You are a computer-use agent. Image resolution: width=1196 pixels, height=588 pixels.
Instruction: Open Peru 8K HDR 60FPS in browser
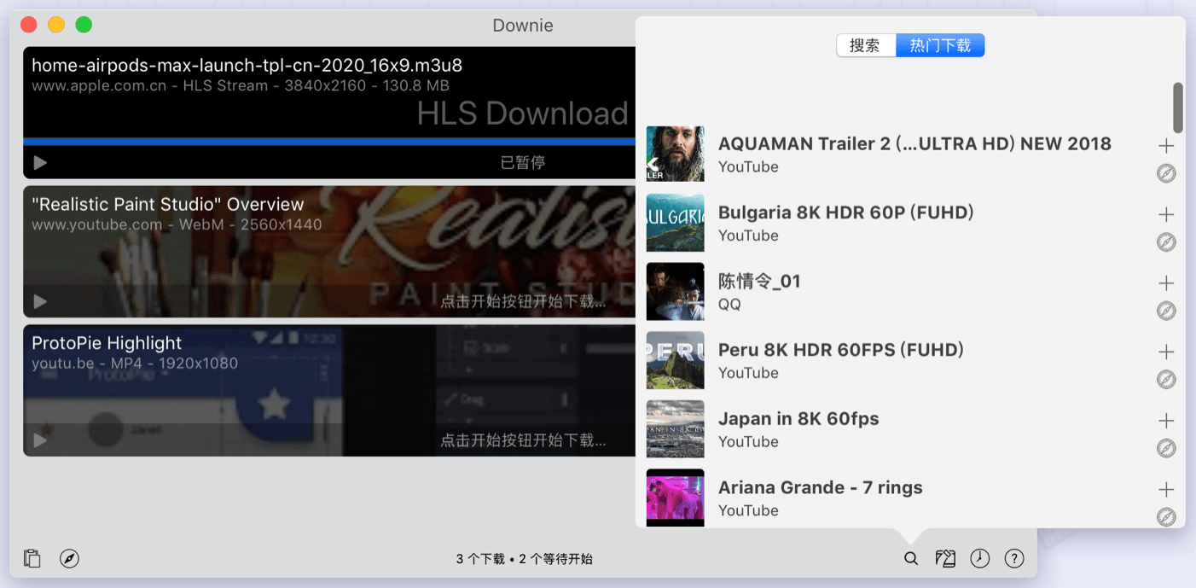tap(1166, 380)
